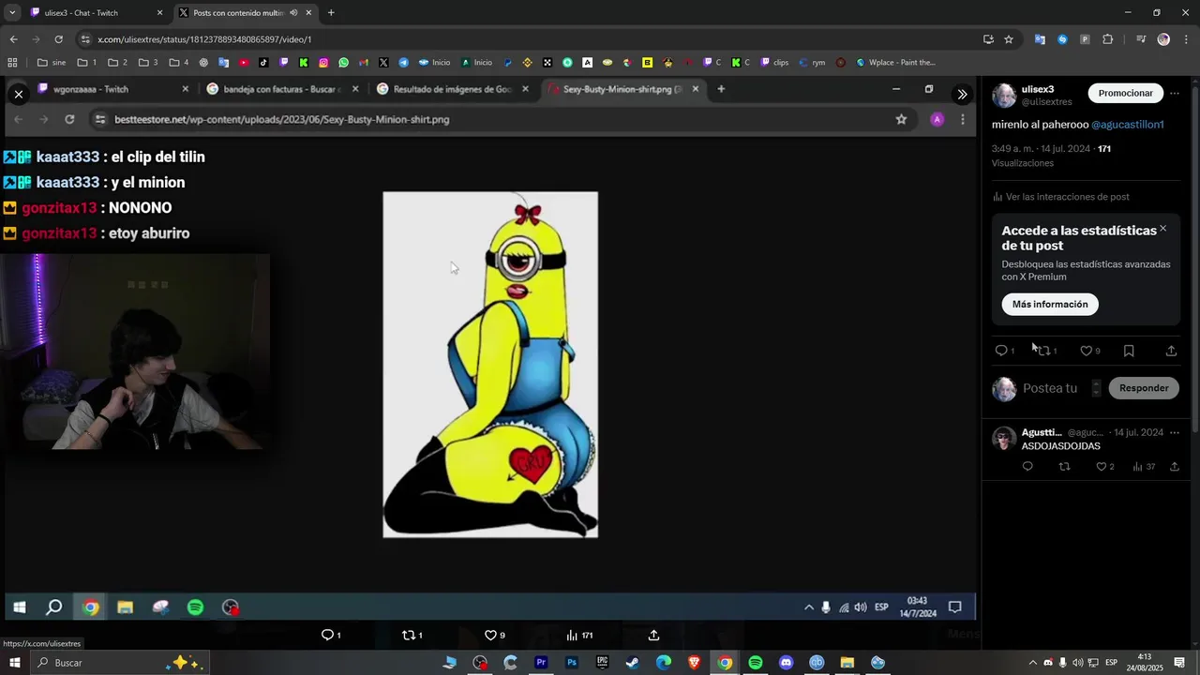Open 'Wplace - Paint the...' bookmark
The height and width of the screenshot is (675, 1200).
895,63
